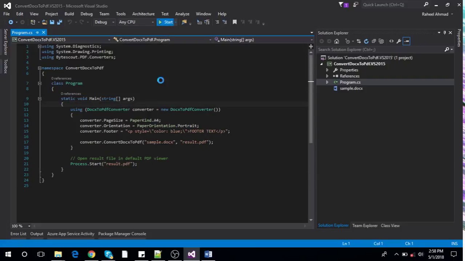The height and width of the screenshot is (261, 465).
Task: Toggle pin on the Program.cs tab
Action: (37, 33)
